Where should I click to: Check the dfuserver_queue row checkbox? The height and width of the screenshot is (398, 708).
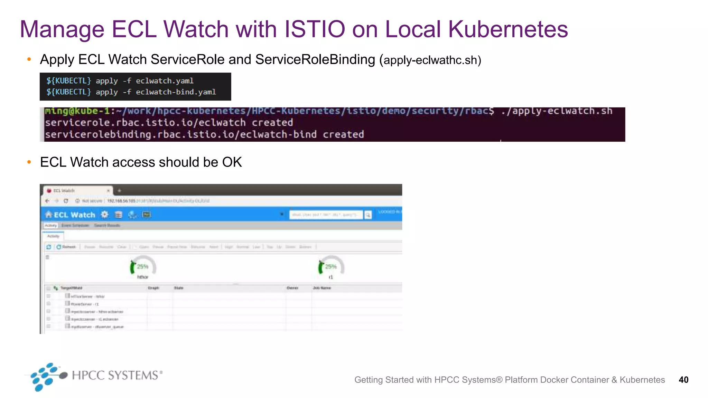(x=48, y=326)
